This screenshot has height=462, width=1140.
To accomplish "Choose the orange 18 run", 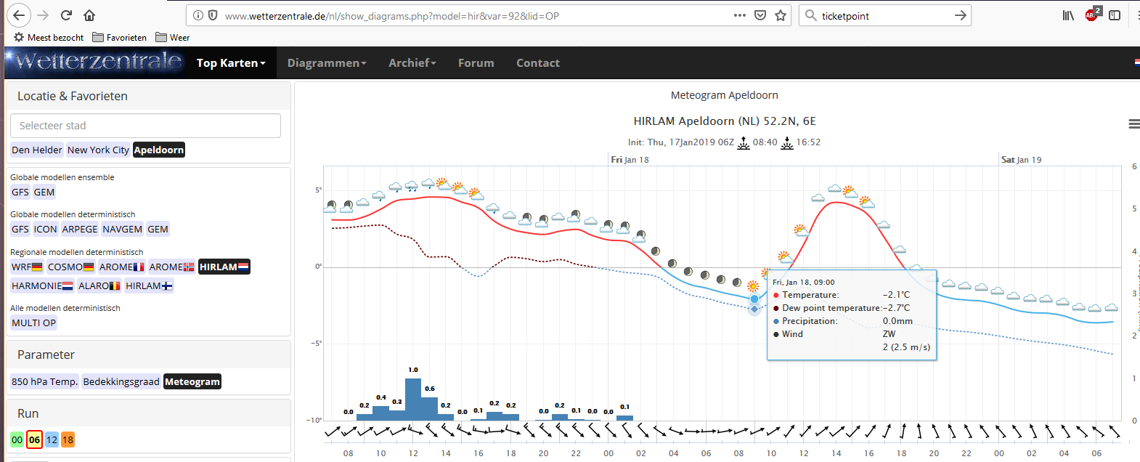I will coord(68,439).
